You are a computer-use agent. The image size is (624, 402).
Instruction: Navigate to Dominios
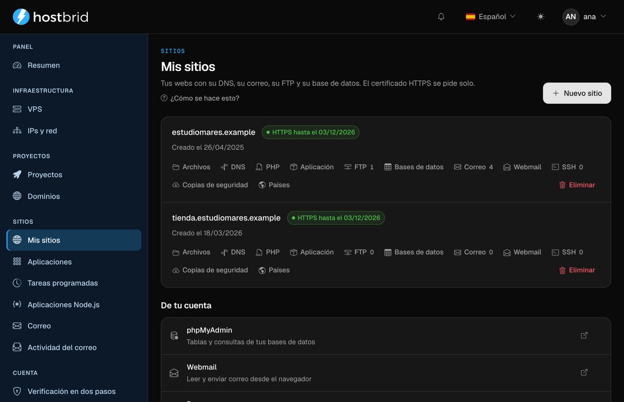(74, 196)
